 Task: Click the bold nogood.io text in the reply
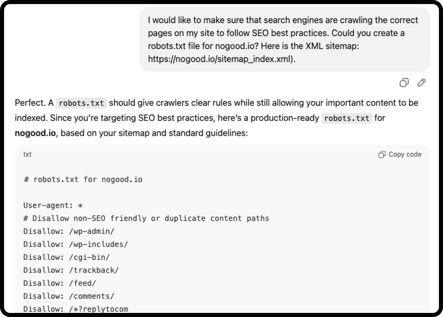35,133
